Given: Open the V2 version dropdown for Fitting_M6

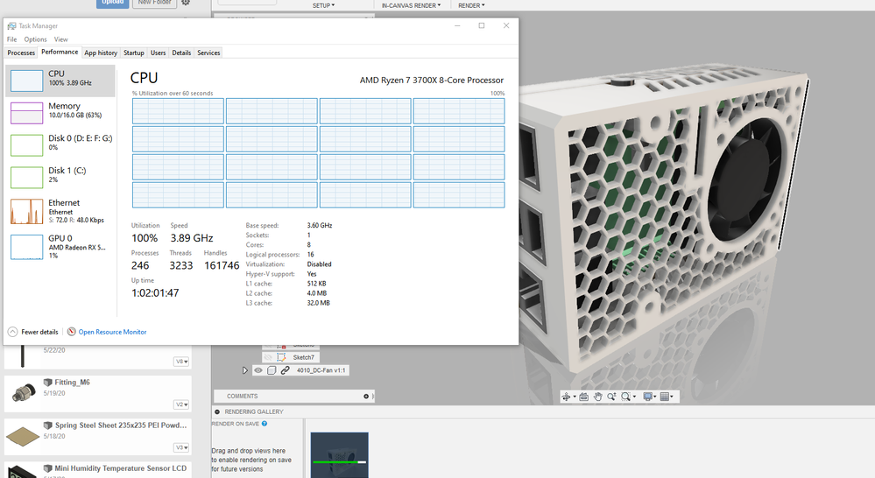Looking at the screenshot, I should (x=182, y=405).
